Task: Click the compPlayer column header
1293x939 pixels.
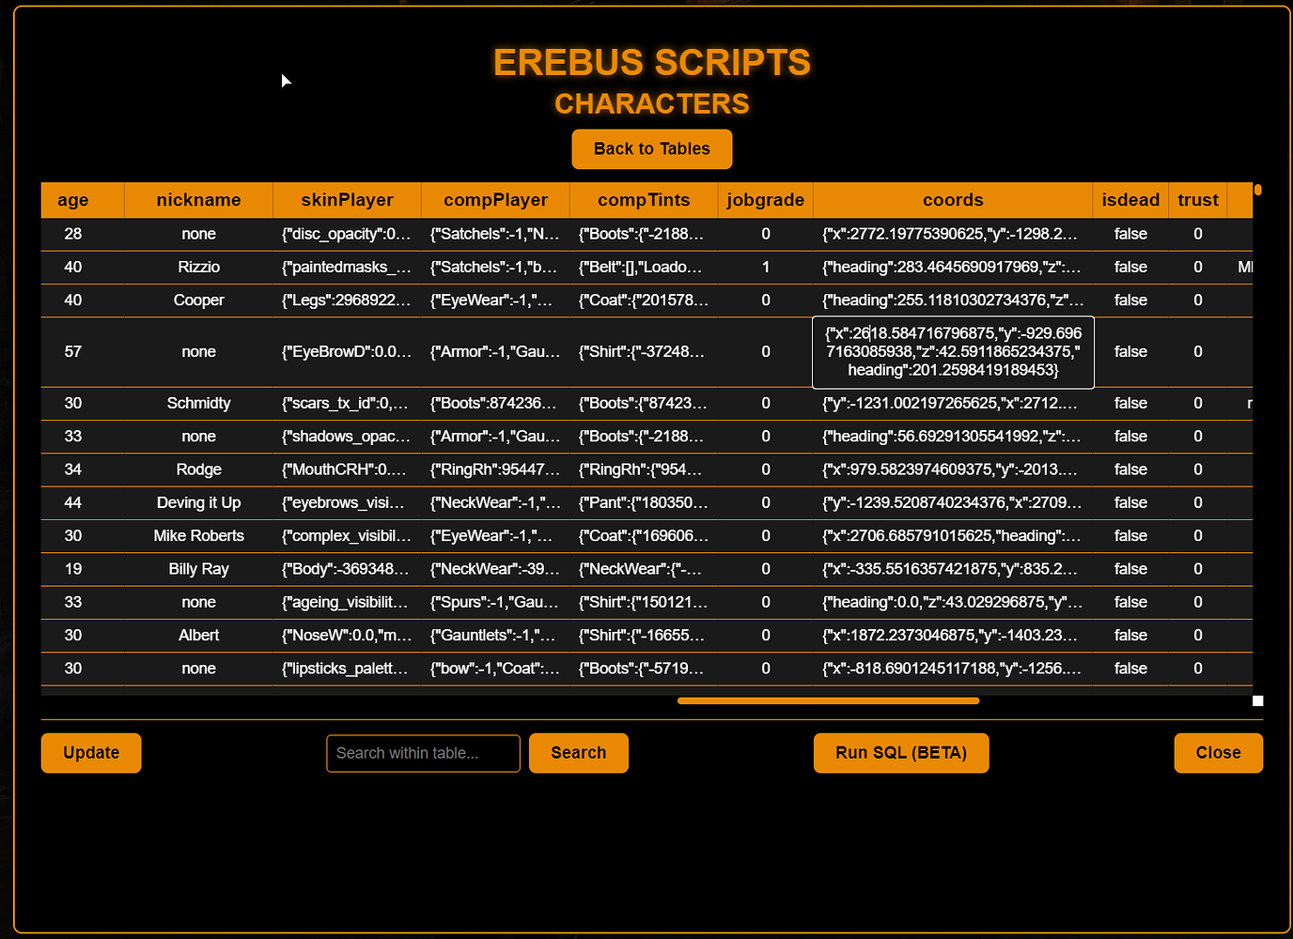Action: coord(495,199)
